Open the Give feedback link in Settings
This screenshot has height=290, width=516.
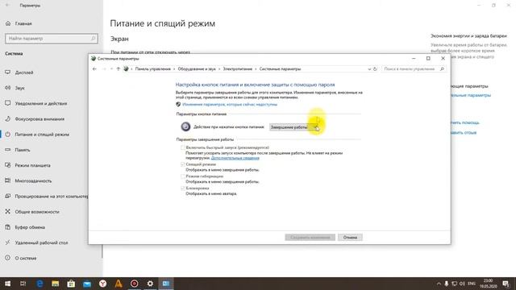[x=464, y=132]
